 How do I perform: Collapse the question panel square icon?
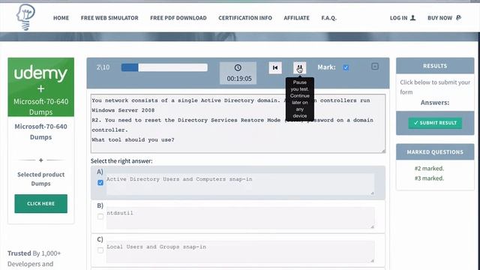(375, 67)
